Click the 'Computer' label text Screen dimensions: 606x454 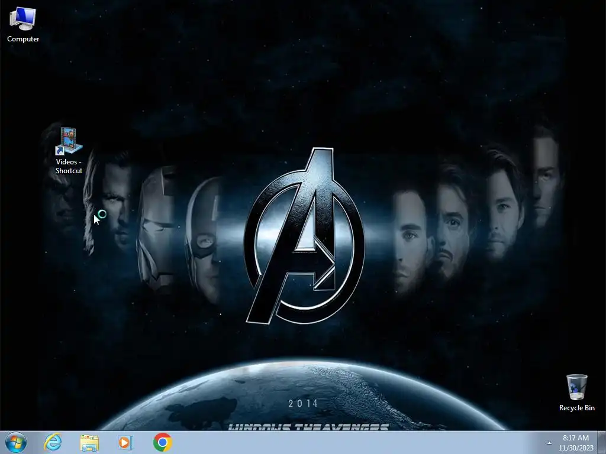[x=23, y=39]
